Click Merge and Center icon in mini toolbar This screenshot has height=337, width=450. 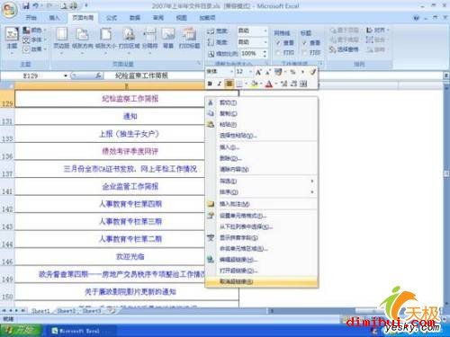click(303, 84)
